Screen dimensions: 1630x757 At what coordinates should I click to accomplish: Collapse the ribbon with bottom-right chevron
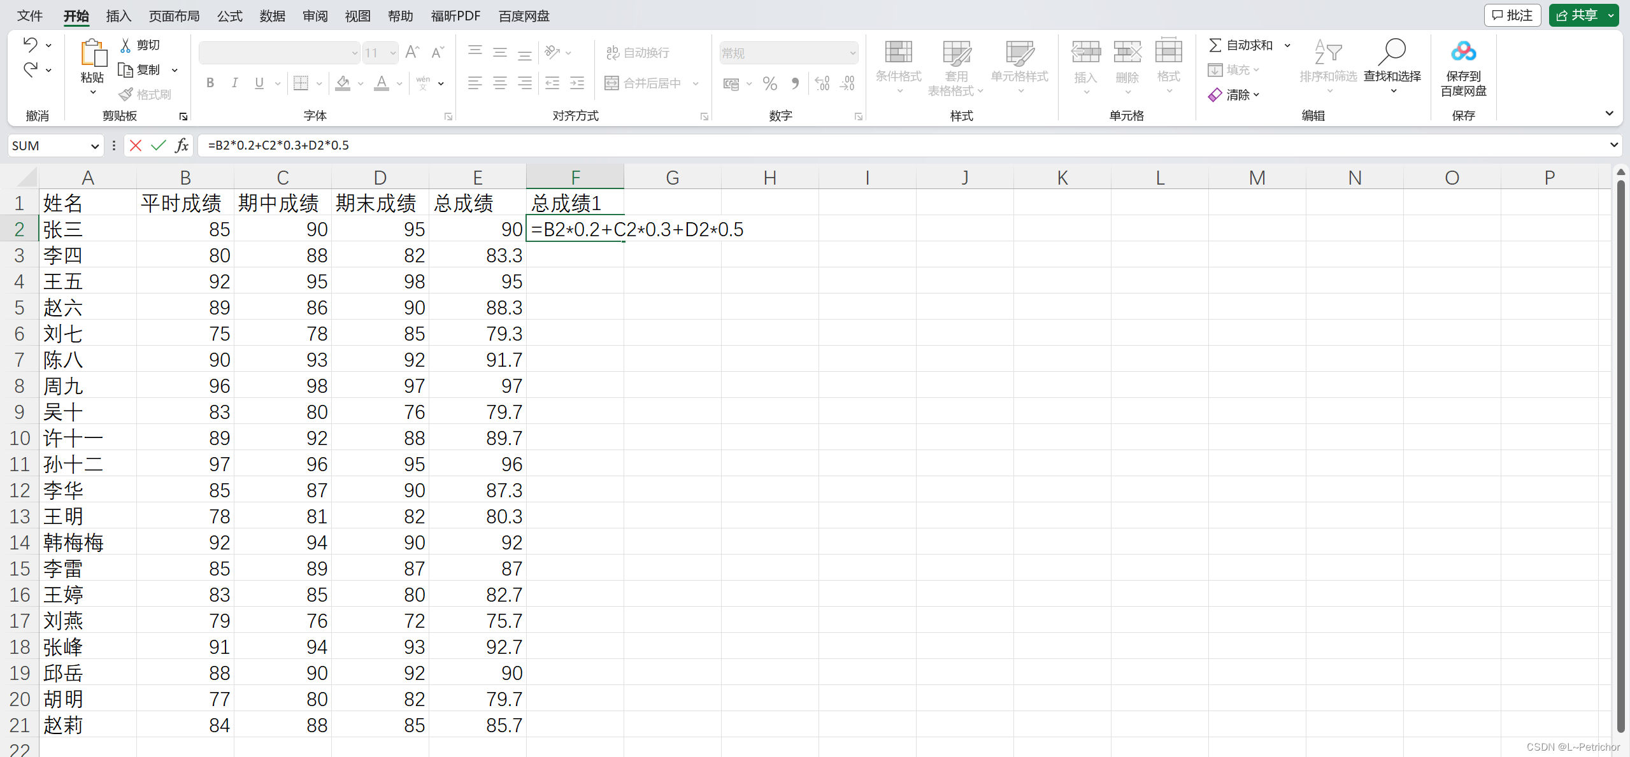click(1609, 113)
